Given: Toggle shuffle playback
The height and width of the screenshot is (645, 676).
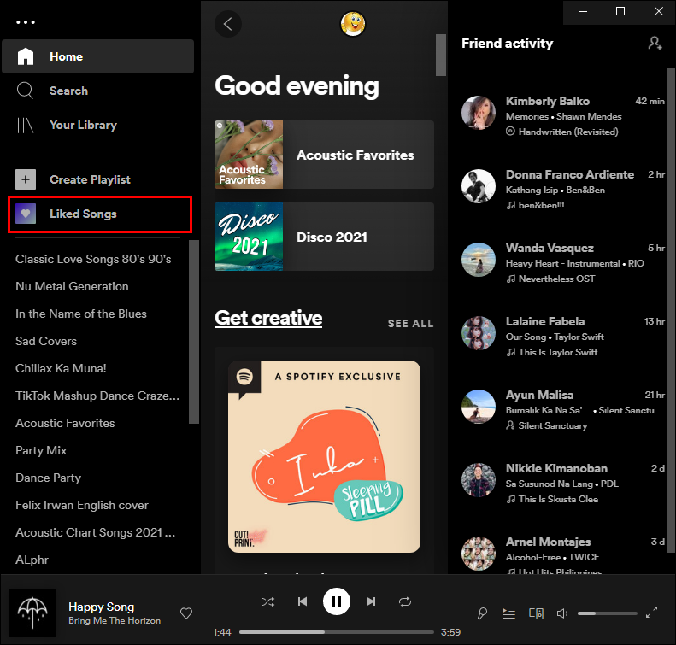Looking at the screenshot, I should (268, 601).
